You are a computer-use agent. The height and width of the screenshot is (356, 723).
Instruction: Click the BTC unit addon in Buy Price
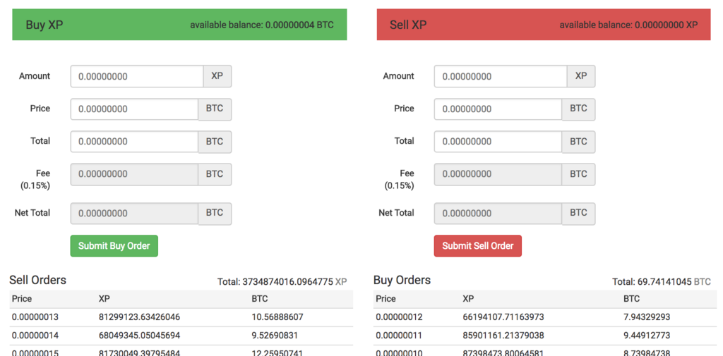(x=215, y=109)
